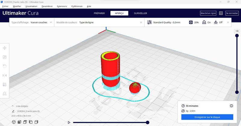
Task: Open the Aide menu
Action: click(x=89, y=6)
